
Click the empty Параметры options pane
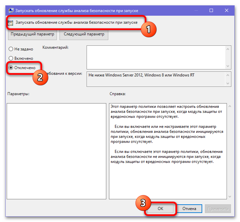tap(56, 151)
